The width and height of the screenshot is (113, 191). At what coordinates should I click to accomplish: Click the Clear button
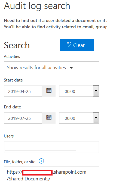(x=77, y=45)
